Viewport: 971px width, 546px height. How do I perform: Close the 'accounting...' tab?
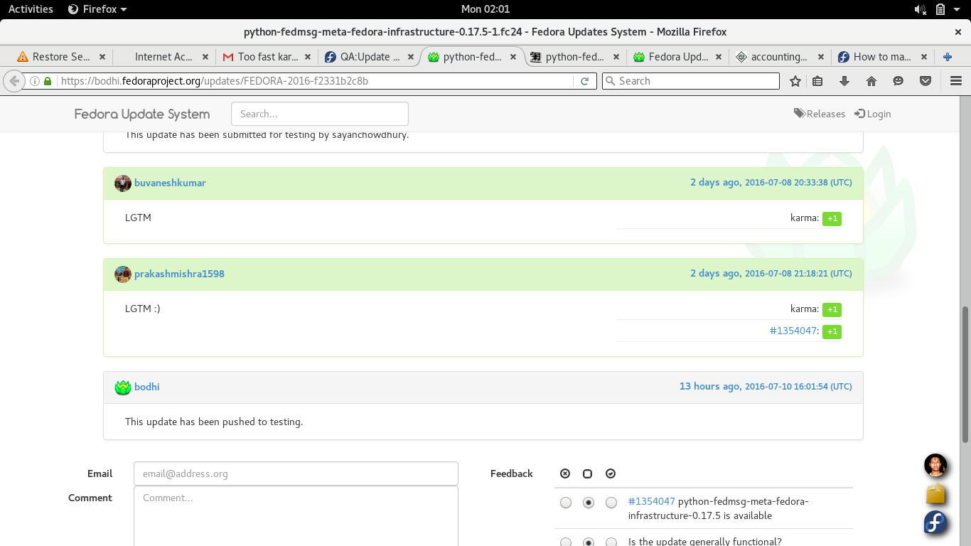(x=821, y=57)
